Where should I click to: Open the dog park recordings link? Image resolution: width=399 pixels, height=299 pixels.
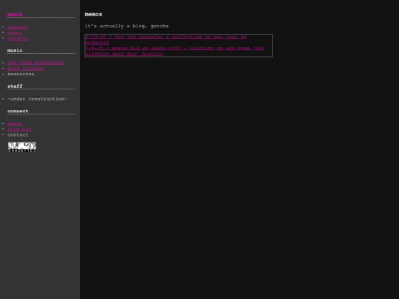coord(36,63)
